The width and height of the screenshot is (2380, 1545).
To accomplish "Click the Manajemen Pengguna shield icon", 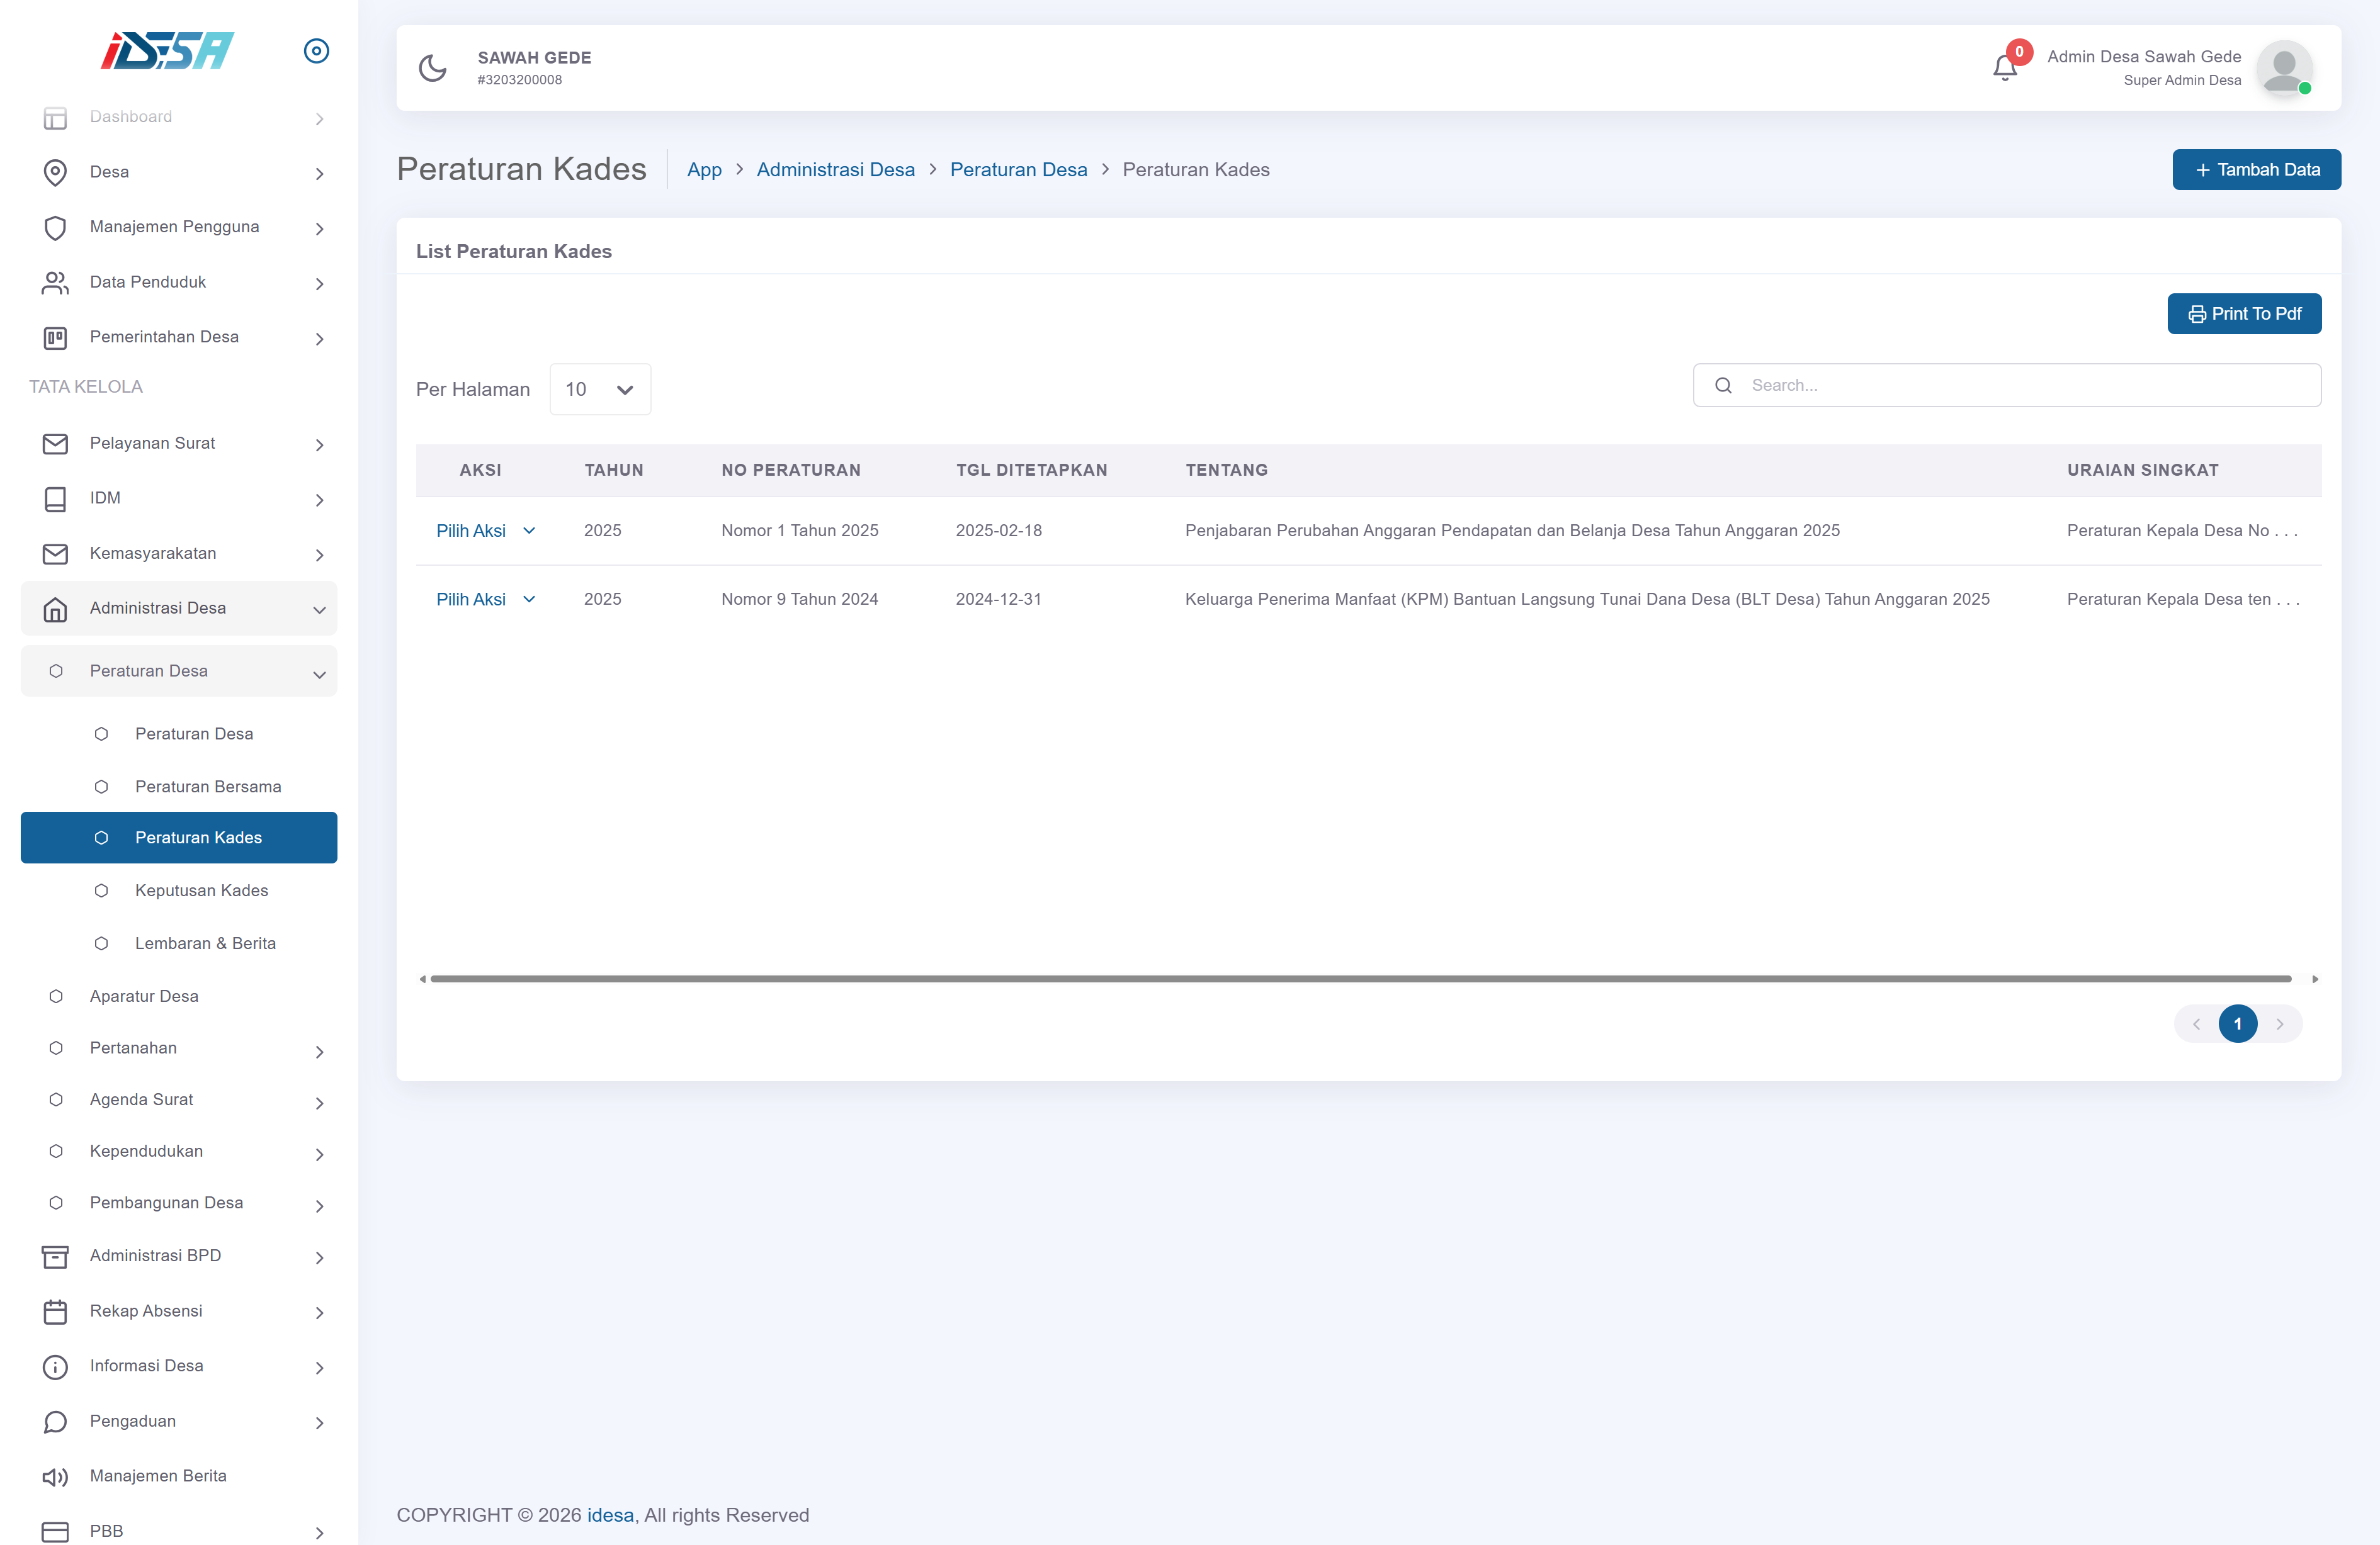I will [x=55, y=227].
